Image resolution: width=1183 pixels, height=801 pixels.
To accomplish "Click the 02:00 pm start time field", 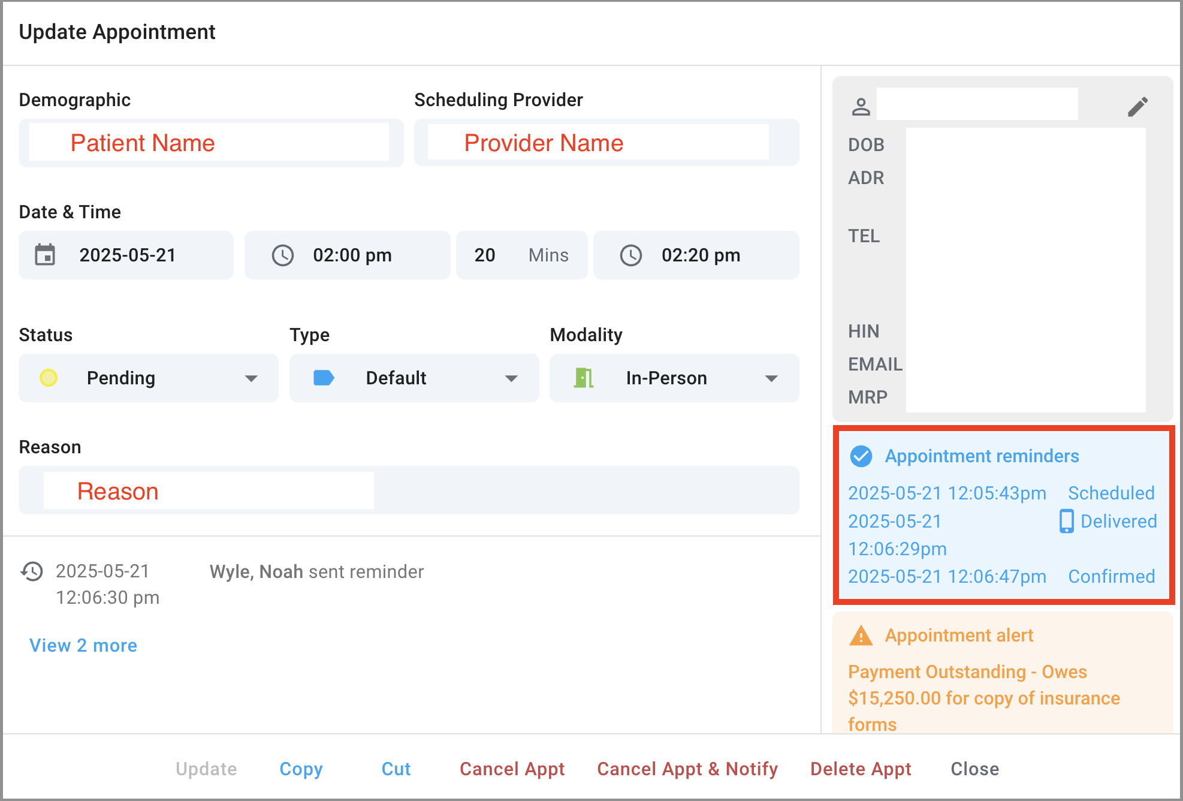I will coord(347,255).
